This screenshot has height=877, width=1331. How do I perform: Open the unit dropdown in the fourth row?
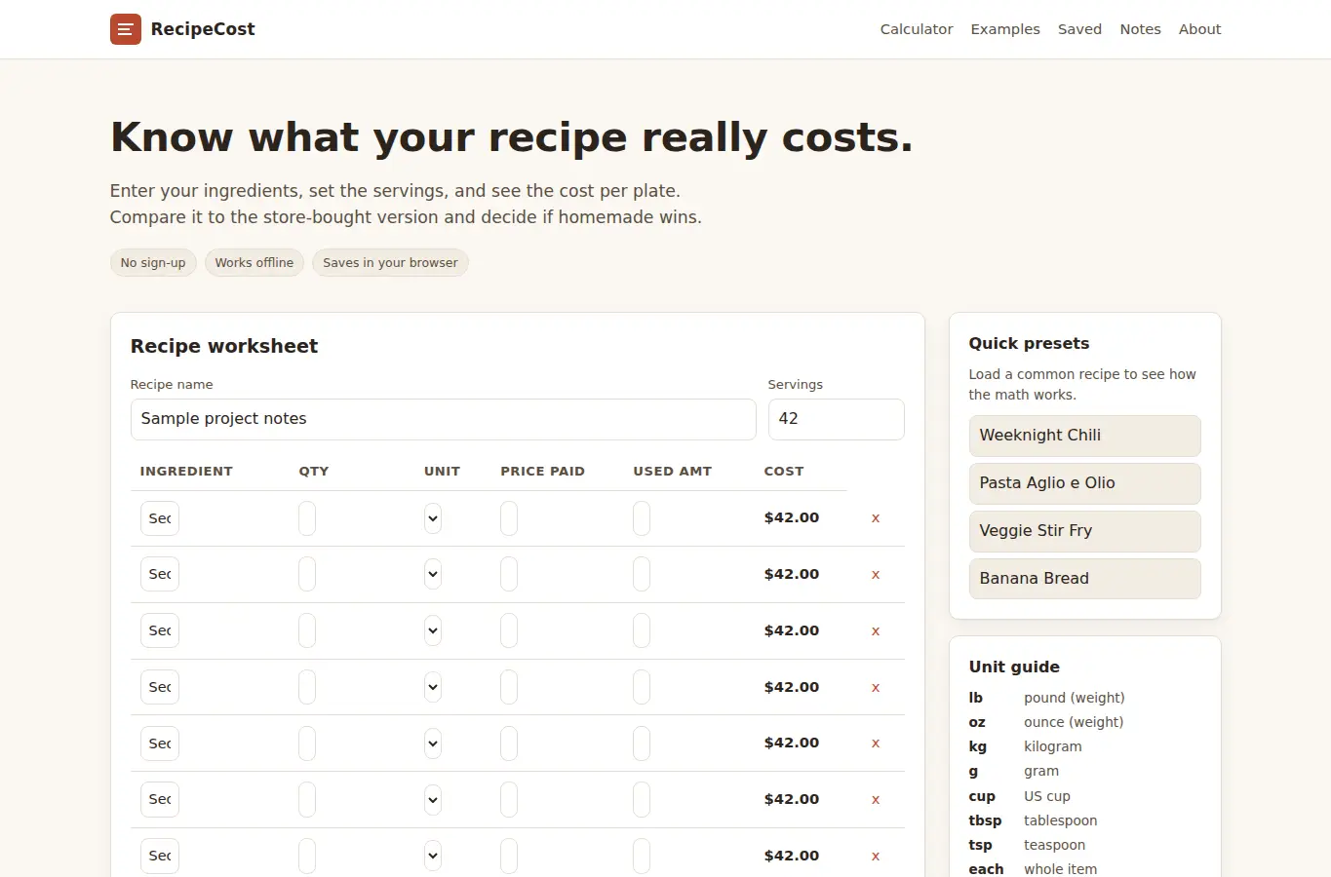(433, 688)
